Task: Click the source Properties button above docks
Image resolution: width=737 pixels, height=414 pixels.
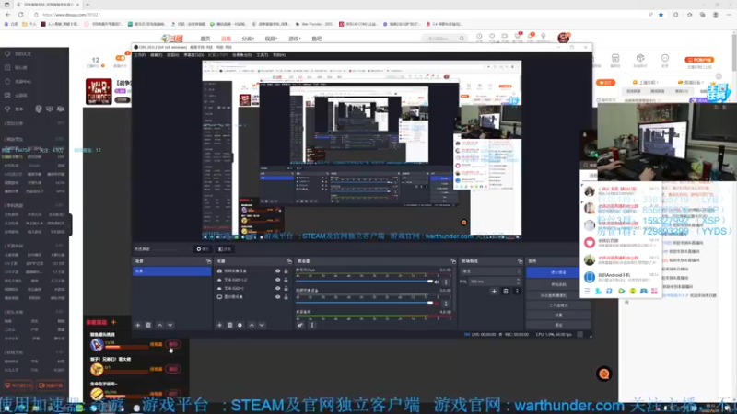Action: [203, 249]
